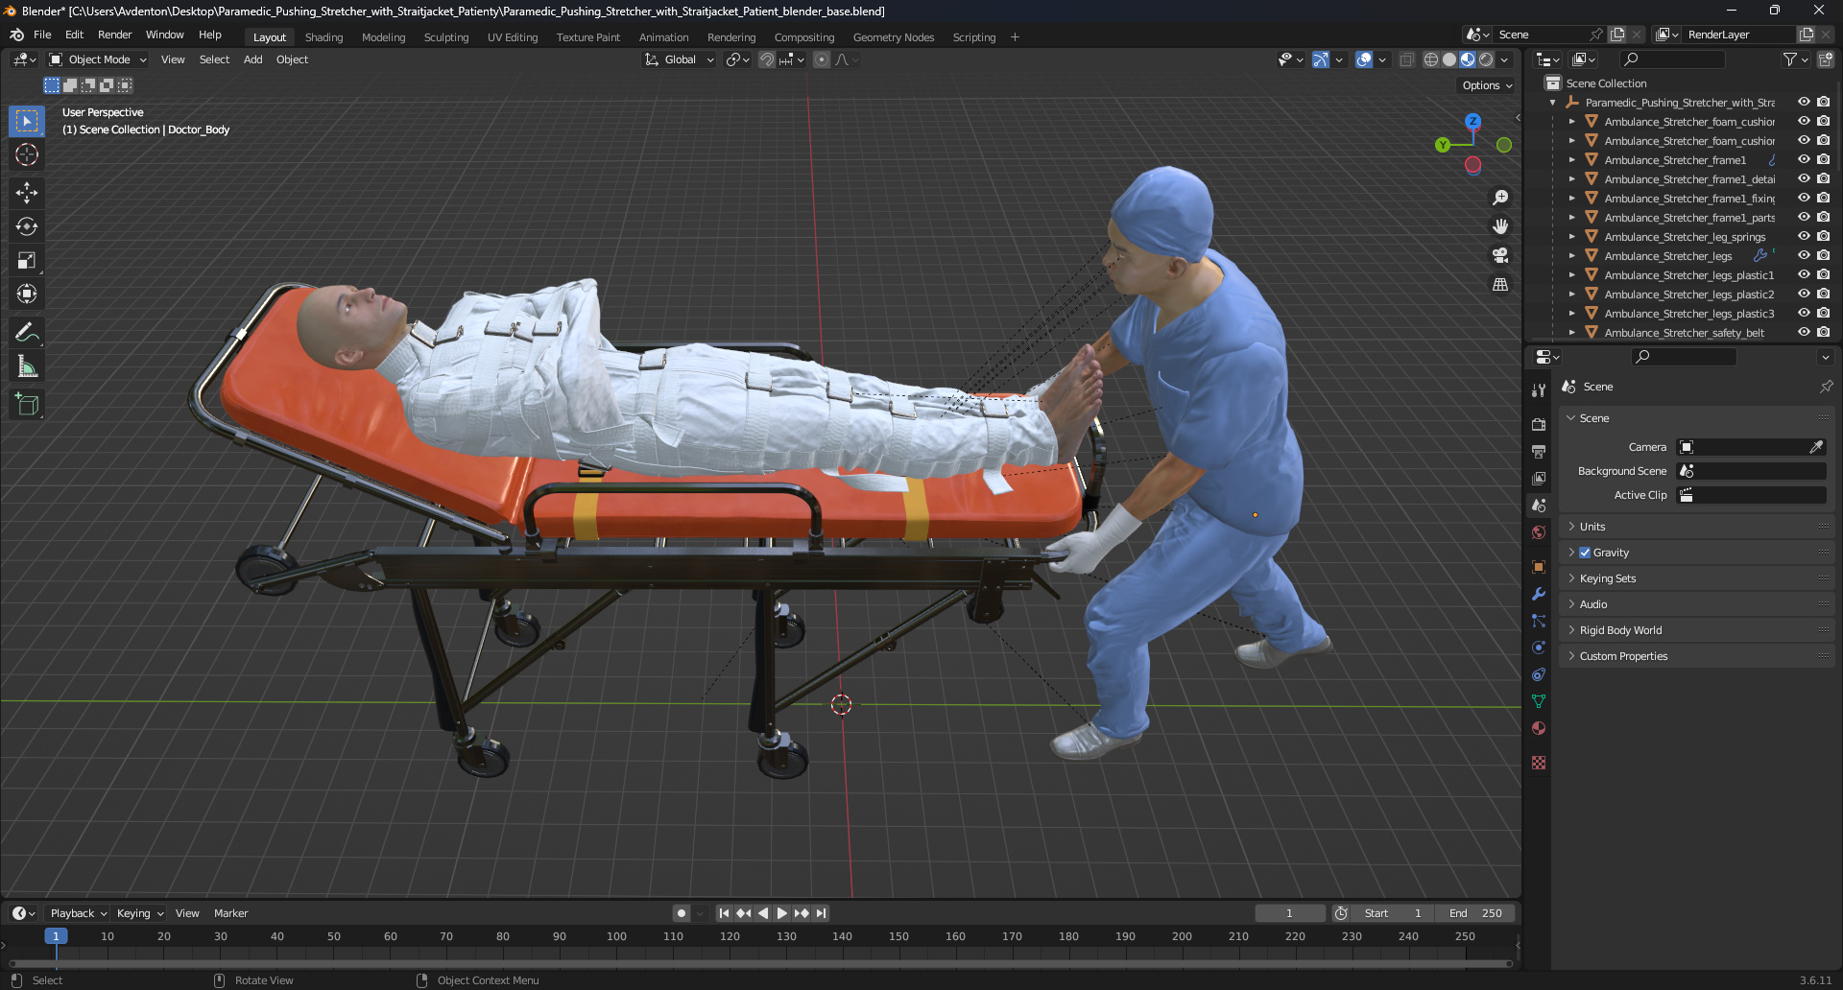Select the Add Cube tool
The height and width of the screenshot is (990, 1843).
click(27, 405)
